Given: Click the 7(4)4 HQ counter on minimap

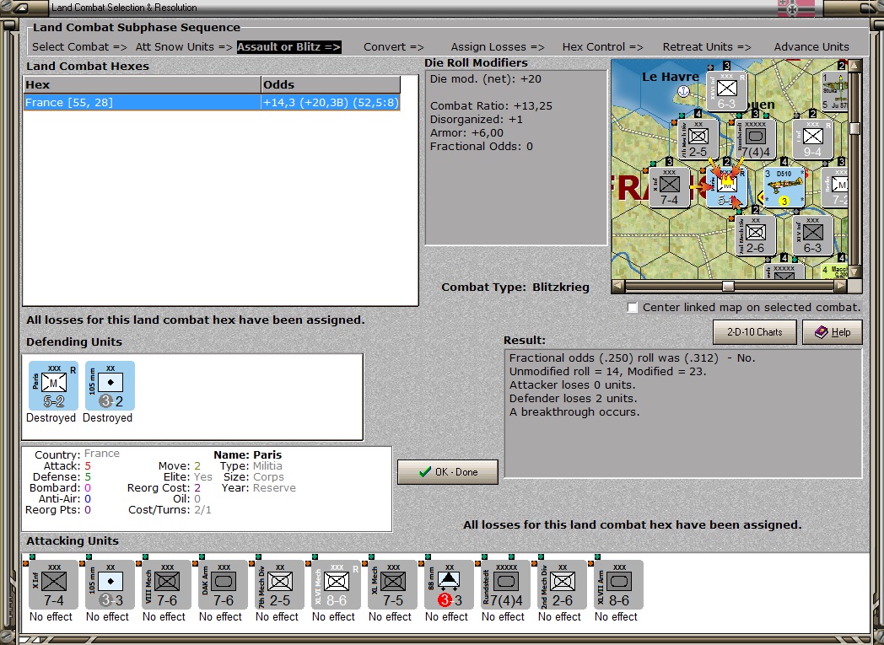Looking at the screenshot, I should [756, 139].
